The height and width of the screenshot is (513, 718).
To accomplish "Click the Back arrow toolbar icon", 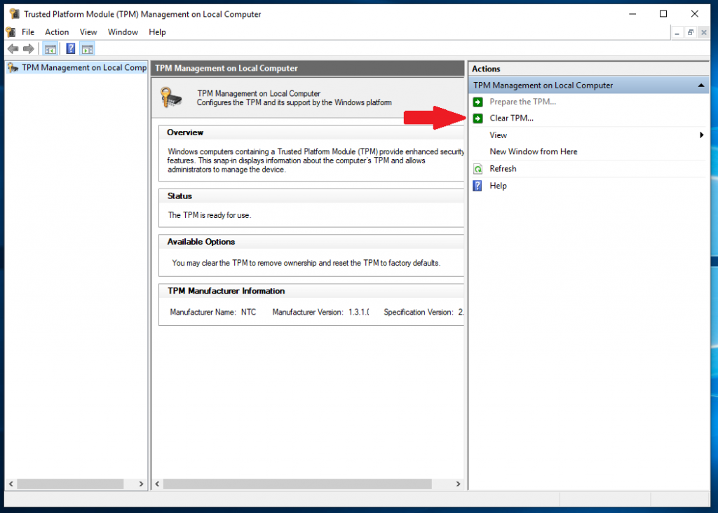I will point(13,48).
